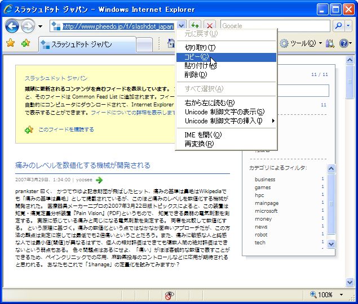This screenshot has width=358, height=304.
Task: Click the Research icon beside Tools
Action: coord(330,43)
